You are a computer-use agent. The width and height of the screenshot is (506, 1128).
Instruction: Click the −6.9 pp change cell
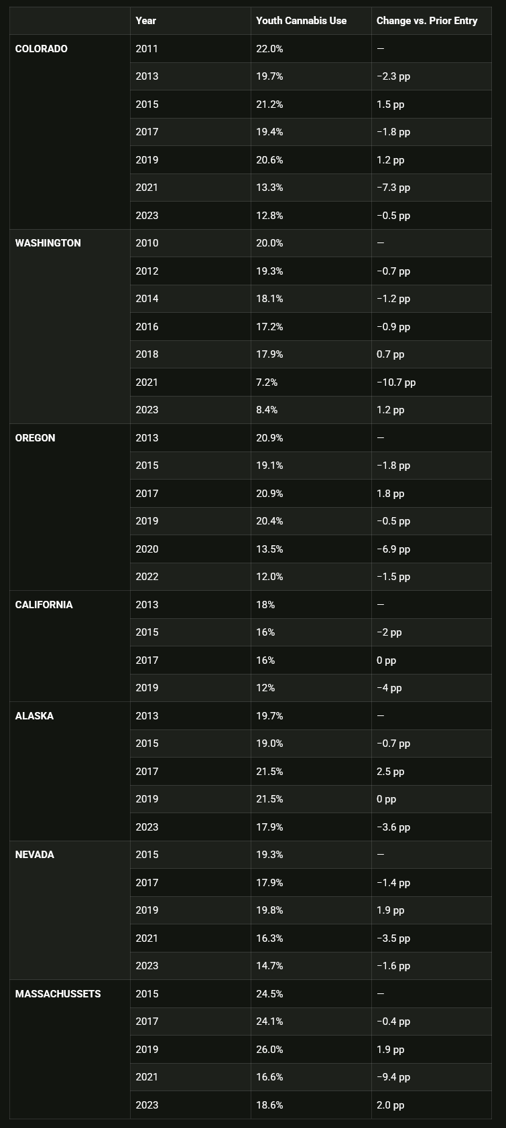tap(393, 549)
